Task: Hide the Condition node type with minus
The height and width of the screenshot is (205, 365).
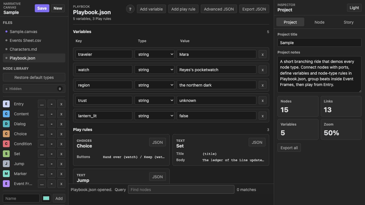Action: click(x=52, y=144)
